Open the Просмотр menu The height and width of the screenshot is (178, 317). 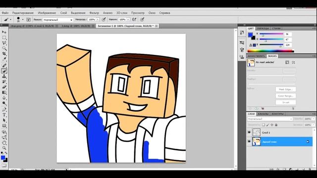point(138,13)
